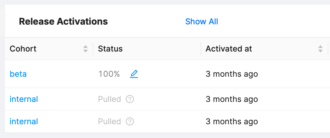The width and height of the screenshot is (330, 138).
Task: Click the Cohort column sort arrows
Action: [x=86, y=49]
